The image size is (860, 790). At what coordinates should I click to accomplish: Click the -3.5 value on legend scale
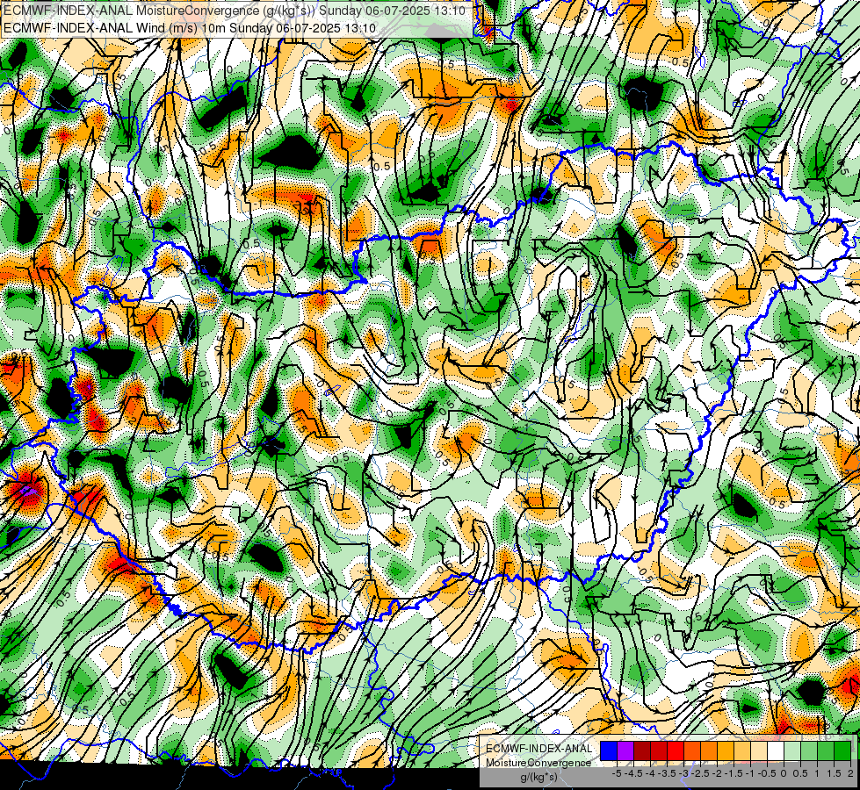[x=667, y=773]
